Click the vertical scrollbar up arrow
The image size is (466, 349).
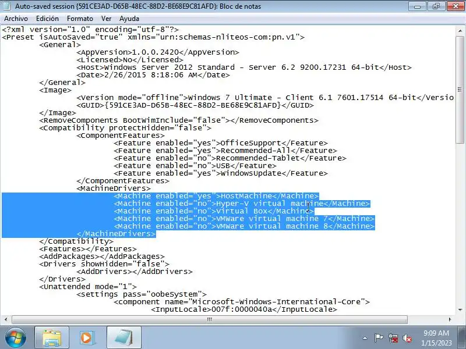(x=460, y=31)
